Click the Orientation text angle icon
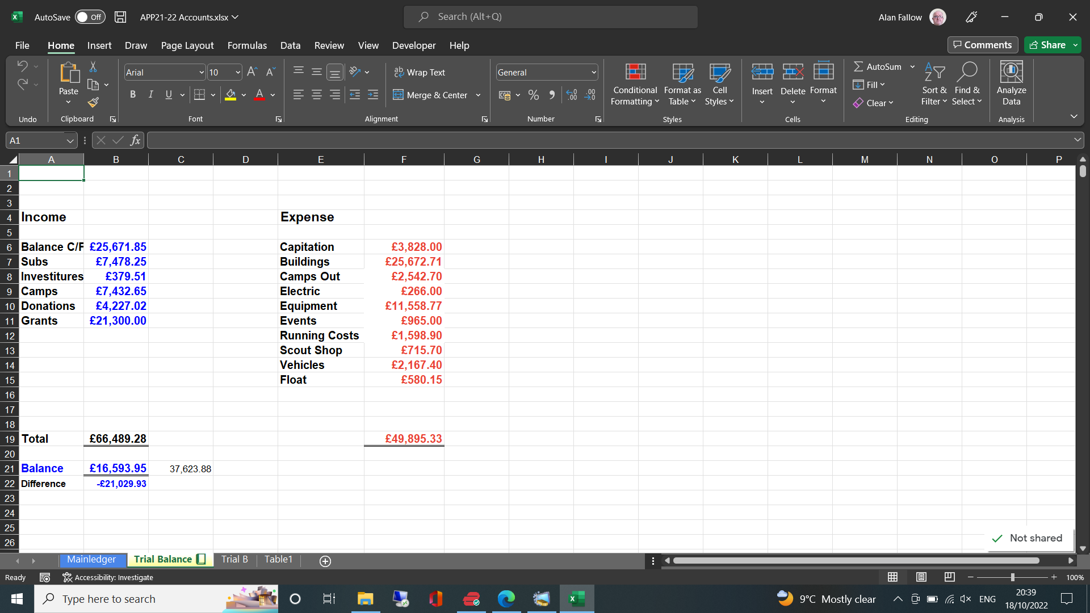The image size is (1090, 613). tap(355, 72)
